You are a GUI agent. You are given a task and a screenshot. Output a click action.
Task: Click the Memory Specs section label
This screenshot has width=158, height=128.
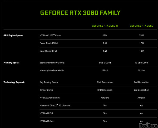[x=11, y=63]
